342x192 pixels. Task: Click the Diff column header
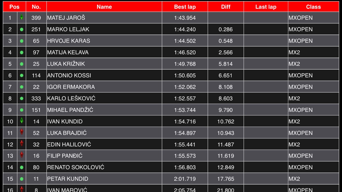(x=226, y=7)
